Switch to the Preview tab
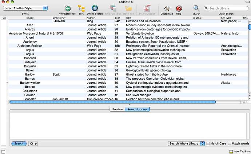The width and height of the screenshot is (251, 154). (117, 109)
